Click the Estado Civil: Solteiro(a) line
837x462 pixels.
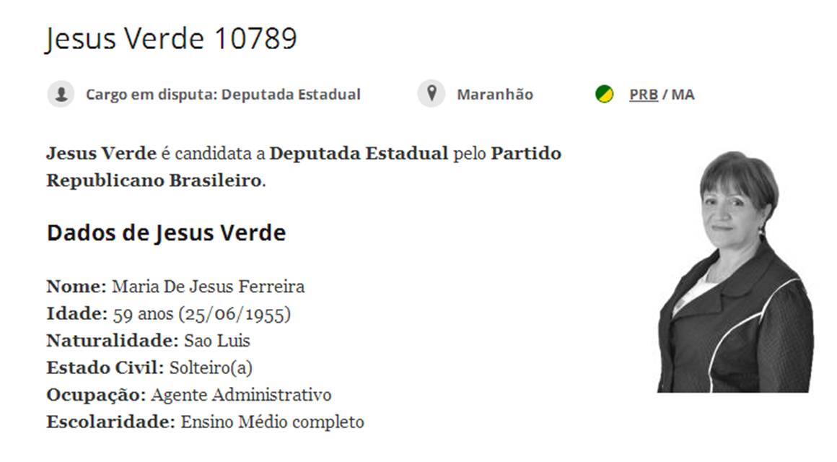point(149,367)
